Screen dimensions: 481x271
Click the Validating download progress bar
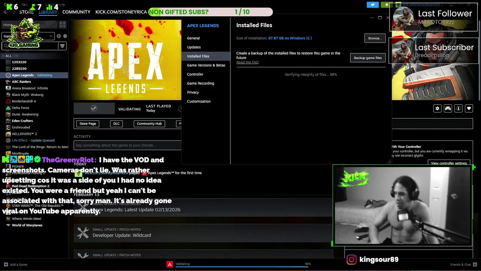coord(243,266)
